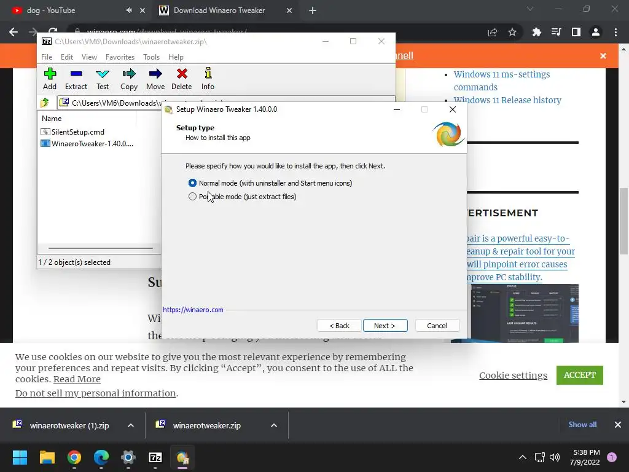The image size is (629, 472).
Task: Open the advertisement screenshot thumbnail
Action: [525, 313]
